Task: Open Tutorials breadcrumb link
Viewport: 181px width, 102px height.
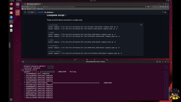Action: tap(40, 12)
